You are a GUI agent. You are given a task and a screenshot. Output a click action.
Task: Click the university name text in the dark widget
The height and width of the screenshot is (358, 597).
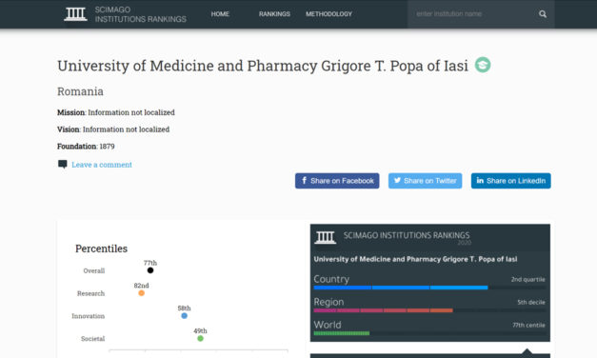point(415,259)
